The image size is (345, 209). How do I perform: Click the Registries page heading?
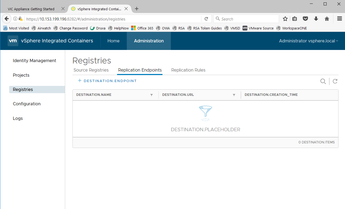pos(92,60)
